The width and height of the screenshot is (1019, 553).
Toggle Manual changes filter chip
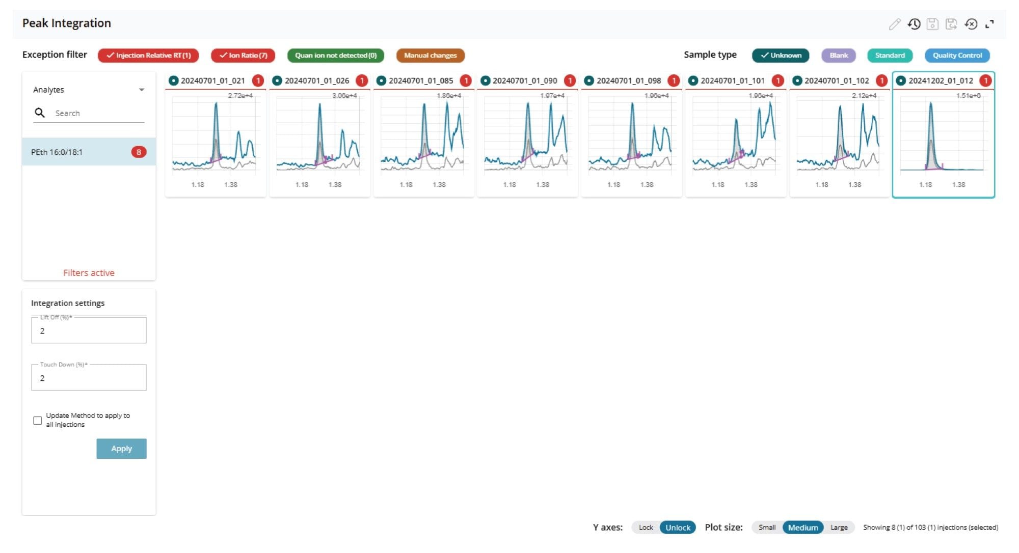[431, 55]
